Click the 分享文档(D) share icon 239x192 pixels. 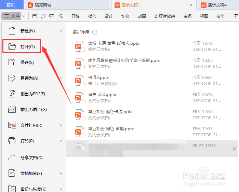pyautogui.click(x=12, y=157)
